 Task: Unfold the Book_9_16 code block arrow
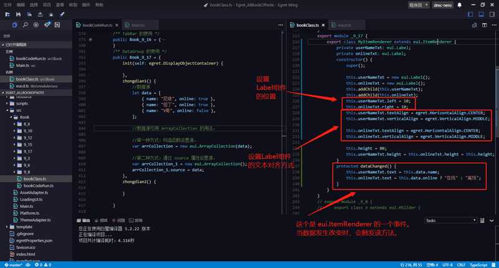click(90, 40)
